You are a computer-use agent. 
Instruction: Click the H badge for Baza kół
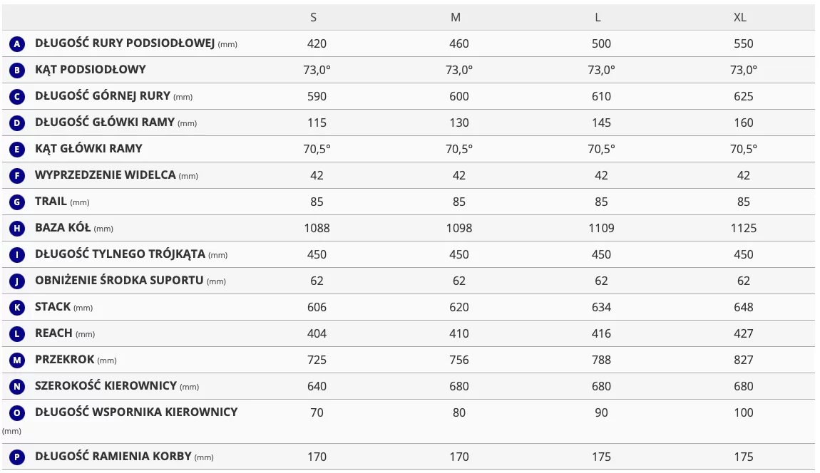click(x=17, y=229)
